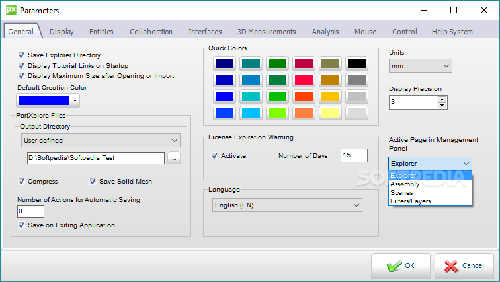The width and height of the screenshot is (500, 282).
Task: Click the PartXplore px icon in title bar
Action: click(11, 10)
